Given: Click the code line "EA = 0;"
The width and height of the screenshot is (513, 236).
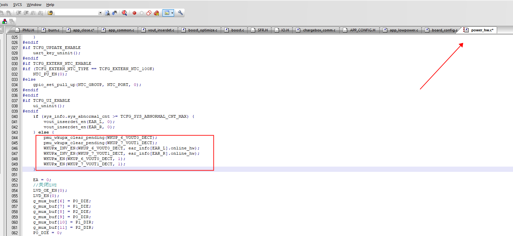Looking at the screenshot, I should click(42, 180).
